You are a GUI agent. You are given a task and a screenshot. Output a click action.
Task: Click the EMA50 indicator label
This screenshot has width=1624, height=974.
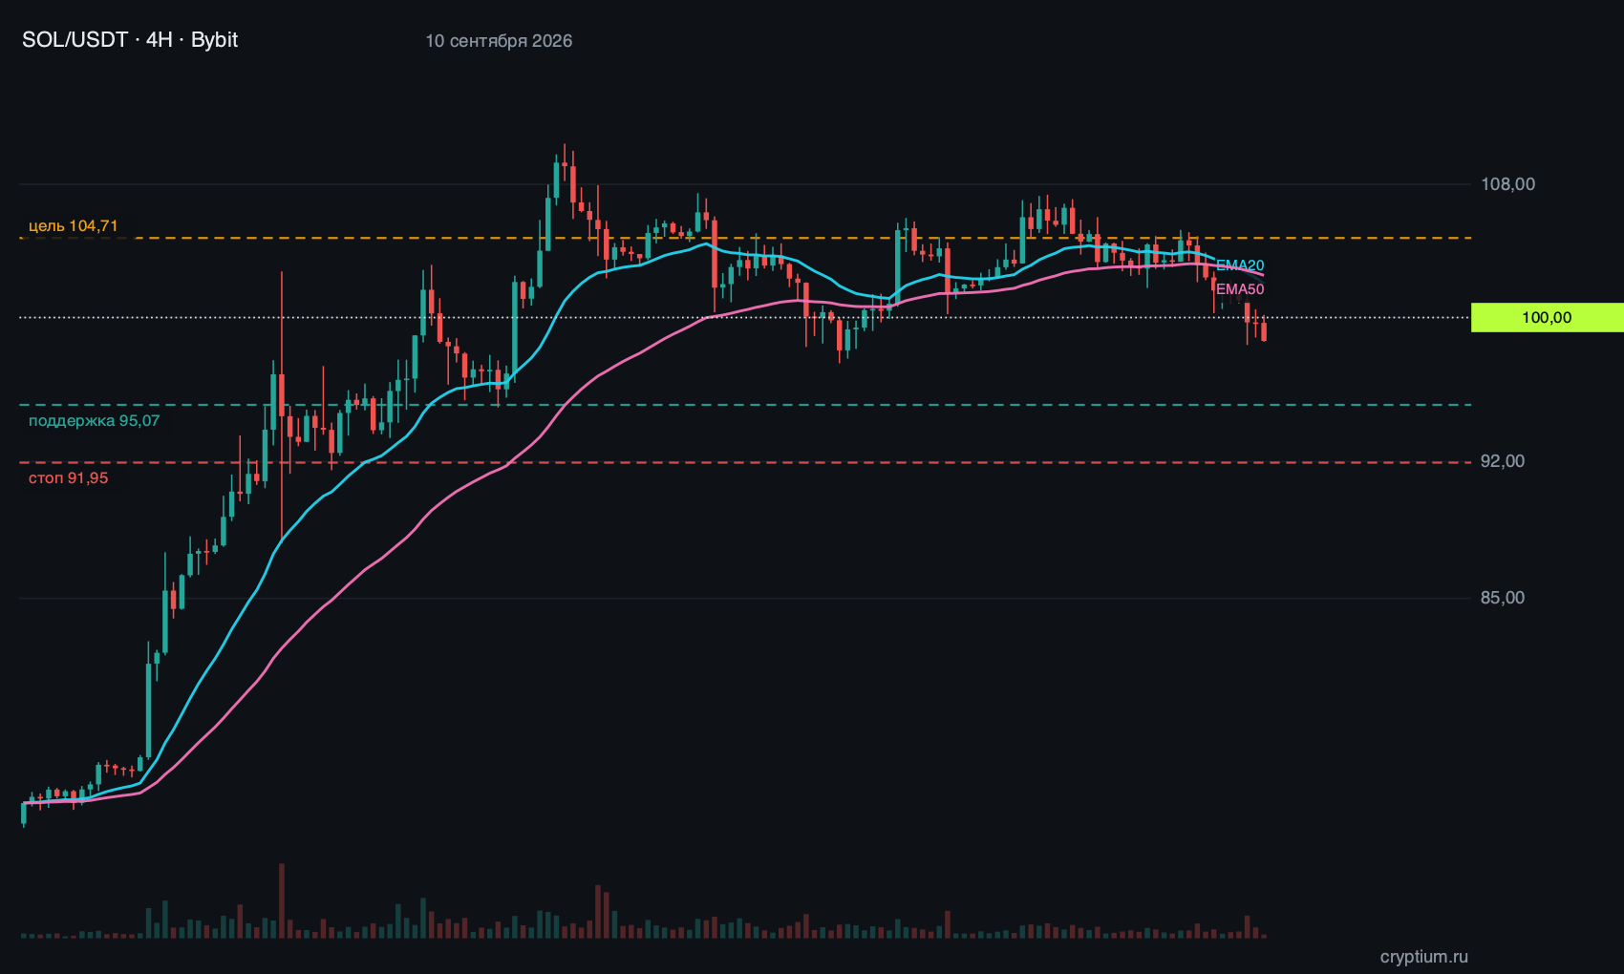click(x=1240, y=289)
